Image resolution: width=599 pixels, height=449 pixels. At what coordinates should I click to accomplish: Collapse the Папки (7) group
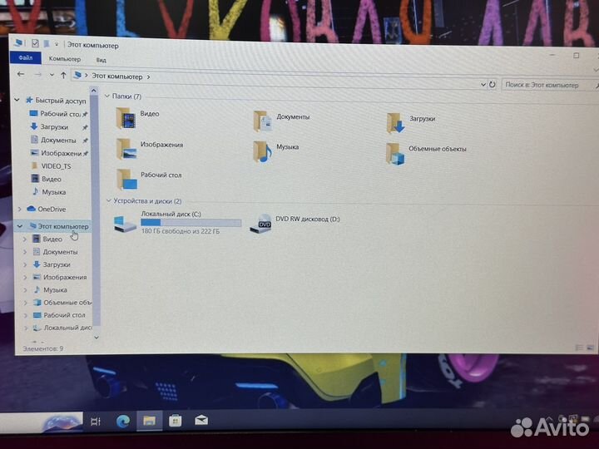coord(107,96)
